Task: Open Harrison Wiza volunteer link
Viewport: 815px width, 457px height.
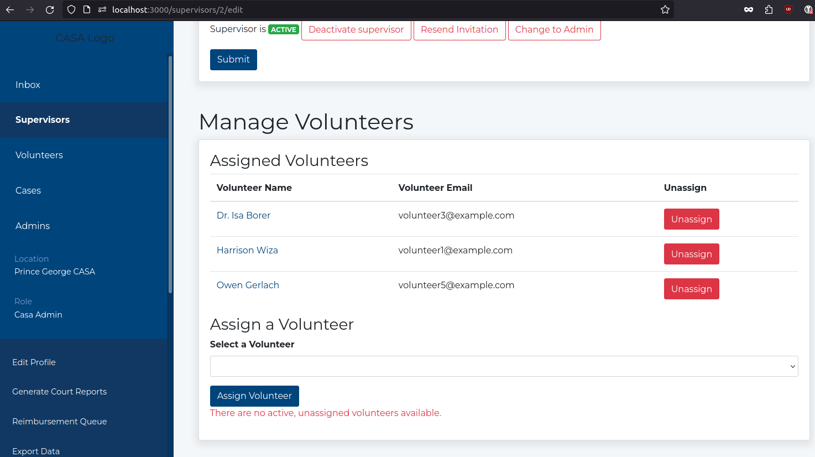Action: [247, 250]
